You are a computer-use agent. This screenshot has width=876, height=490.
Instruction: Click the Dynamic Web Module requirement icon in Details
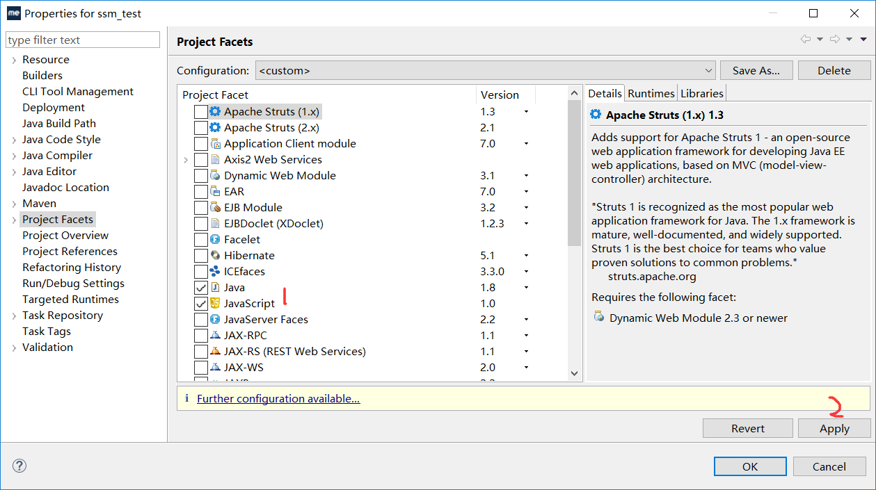coord(598,317)
